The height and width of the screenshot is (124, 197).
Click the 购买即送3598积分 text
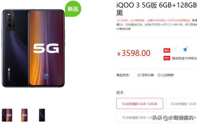184,58
